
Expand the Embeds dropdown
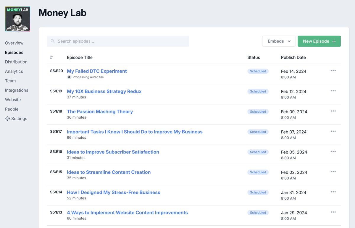coord(279,41)
